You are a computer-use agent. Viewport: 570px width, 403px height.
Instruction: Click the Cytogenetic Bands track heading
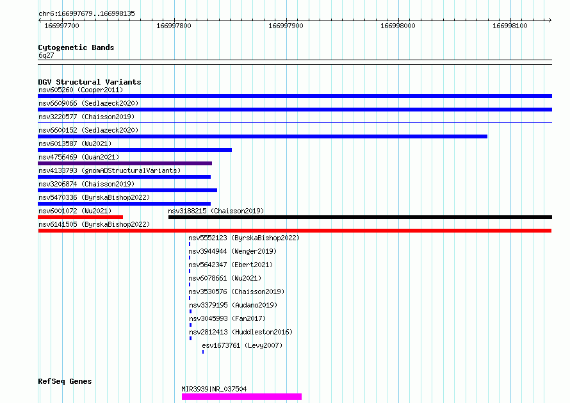[x=76, y=47]
